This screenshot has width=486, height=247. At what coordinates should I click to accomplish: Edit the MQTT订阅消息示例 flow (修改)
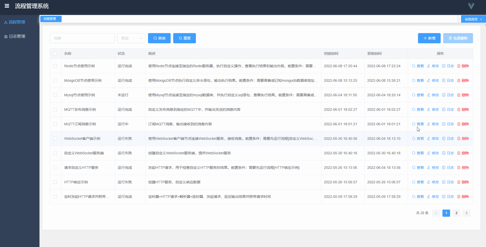433,124
